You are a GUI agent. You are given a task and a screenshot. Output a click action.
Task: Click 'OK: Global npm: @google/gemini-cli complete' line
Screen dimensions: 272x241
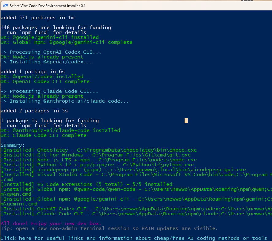pos(67,42)
